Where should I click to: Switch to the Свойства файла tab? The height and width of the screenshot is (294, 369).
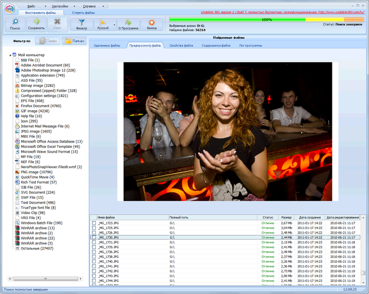[x=181, y=46]
